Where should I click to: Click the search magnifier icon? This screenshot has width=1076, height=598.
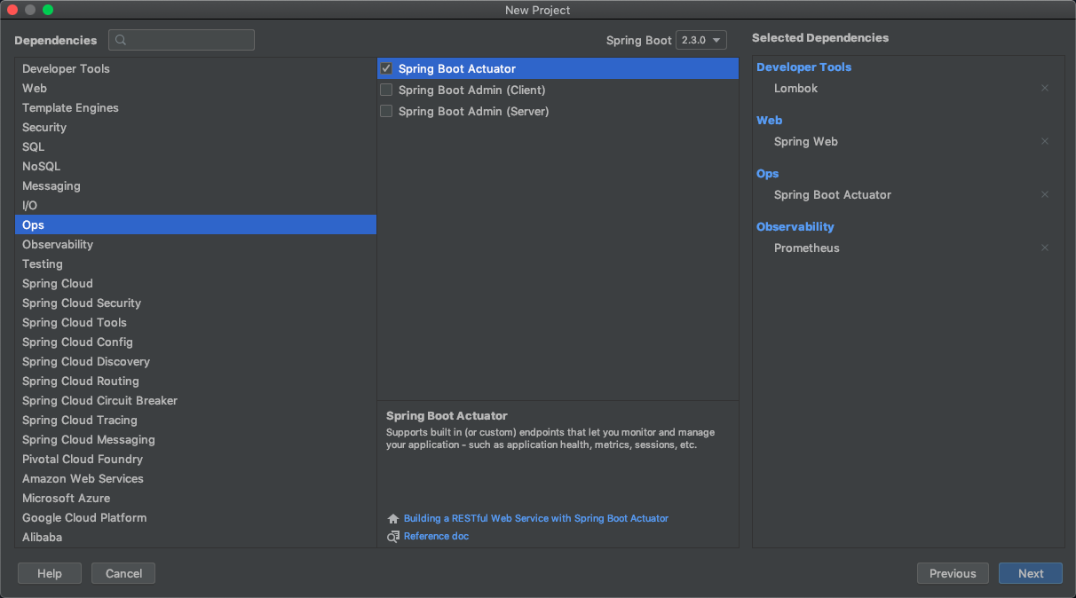pyautogui.click(x=121, y=40)
